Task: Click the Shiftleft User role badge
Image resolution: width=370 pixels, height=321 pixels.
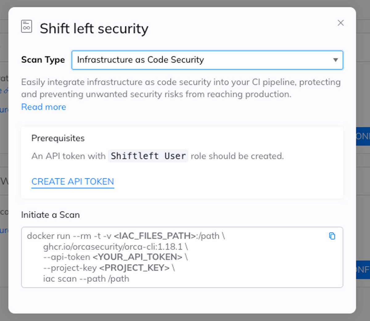Action: point(148,156)
